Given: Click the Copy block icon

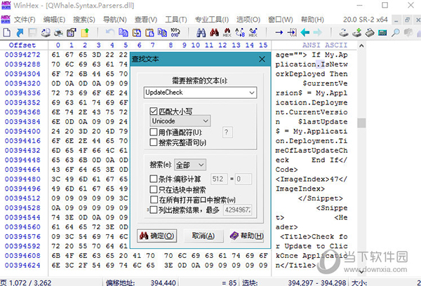Looking at the screenshot, I should pyautogui.click(x=123, y=33).
